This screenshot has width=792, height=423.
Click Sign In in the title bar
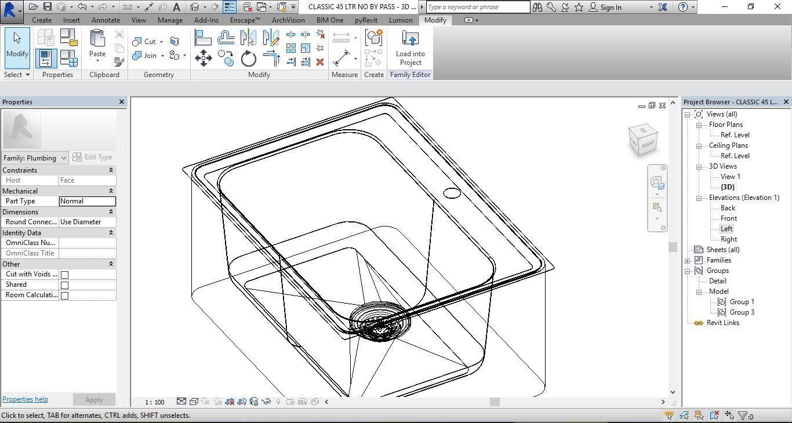[611, 7]
